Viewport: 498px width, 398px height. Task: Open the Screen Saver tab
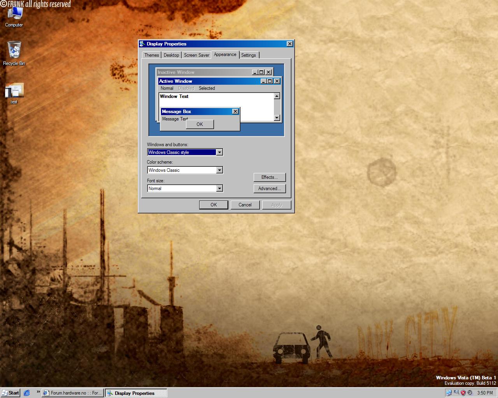coord(196,55)
